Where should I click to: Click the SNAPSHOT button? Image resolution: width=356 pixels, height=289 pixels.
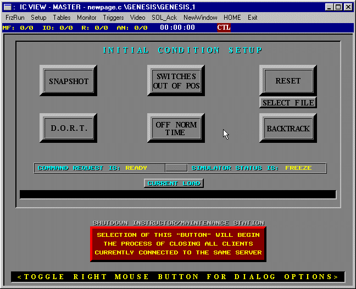click(68, 81)
